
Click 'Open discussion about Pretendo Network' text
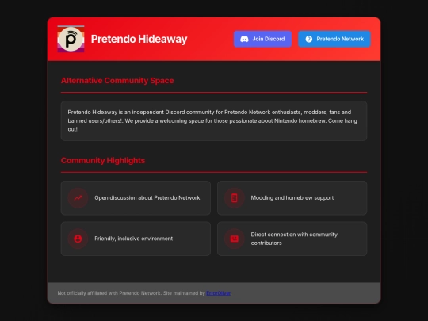point(147,198)
